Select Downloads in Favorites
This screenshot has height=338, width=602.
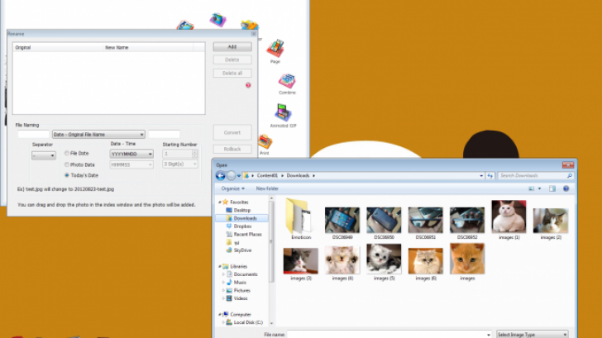[241, 218]
